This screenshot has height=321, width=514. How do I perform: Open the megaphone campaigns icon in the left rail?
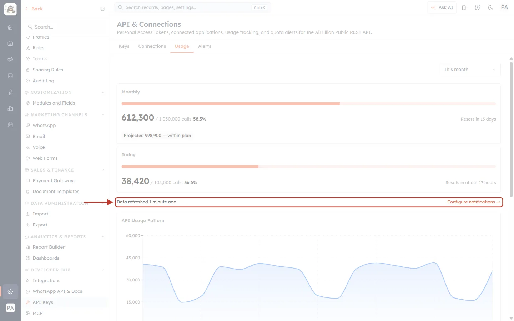tap(10, 60)
